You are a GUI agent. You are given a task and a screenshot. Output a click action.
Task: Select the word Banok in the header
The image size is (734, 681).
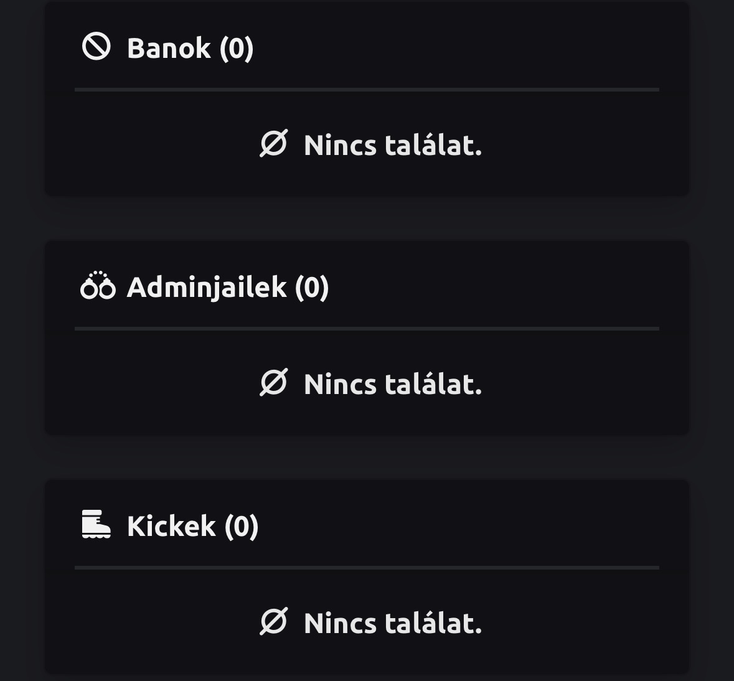tap(169, 49)
